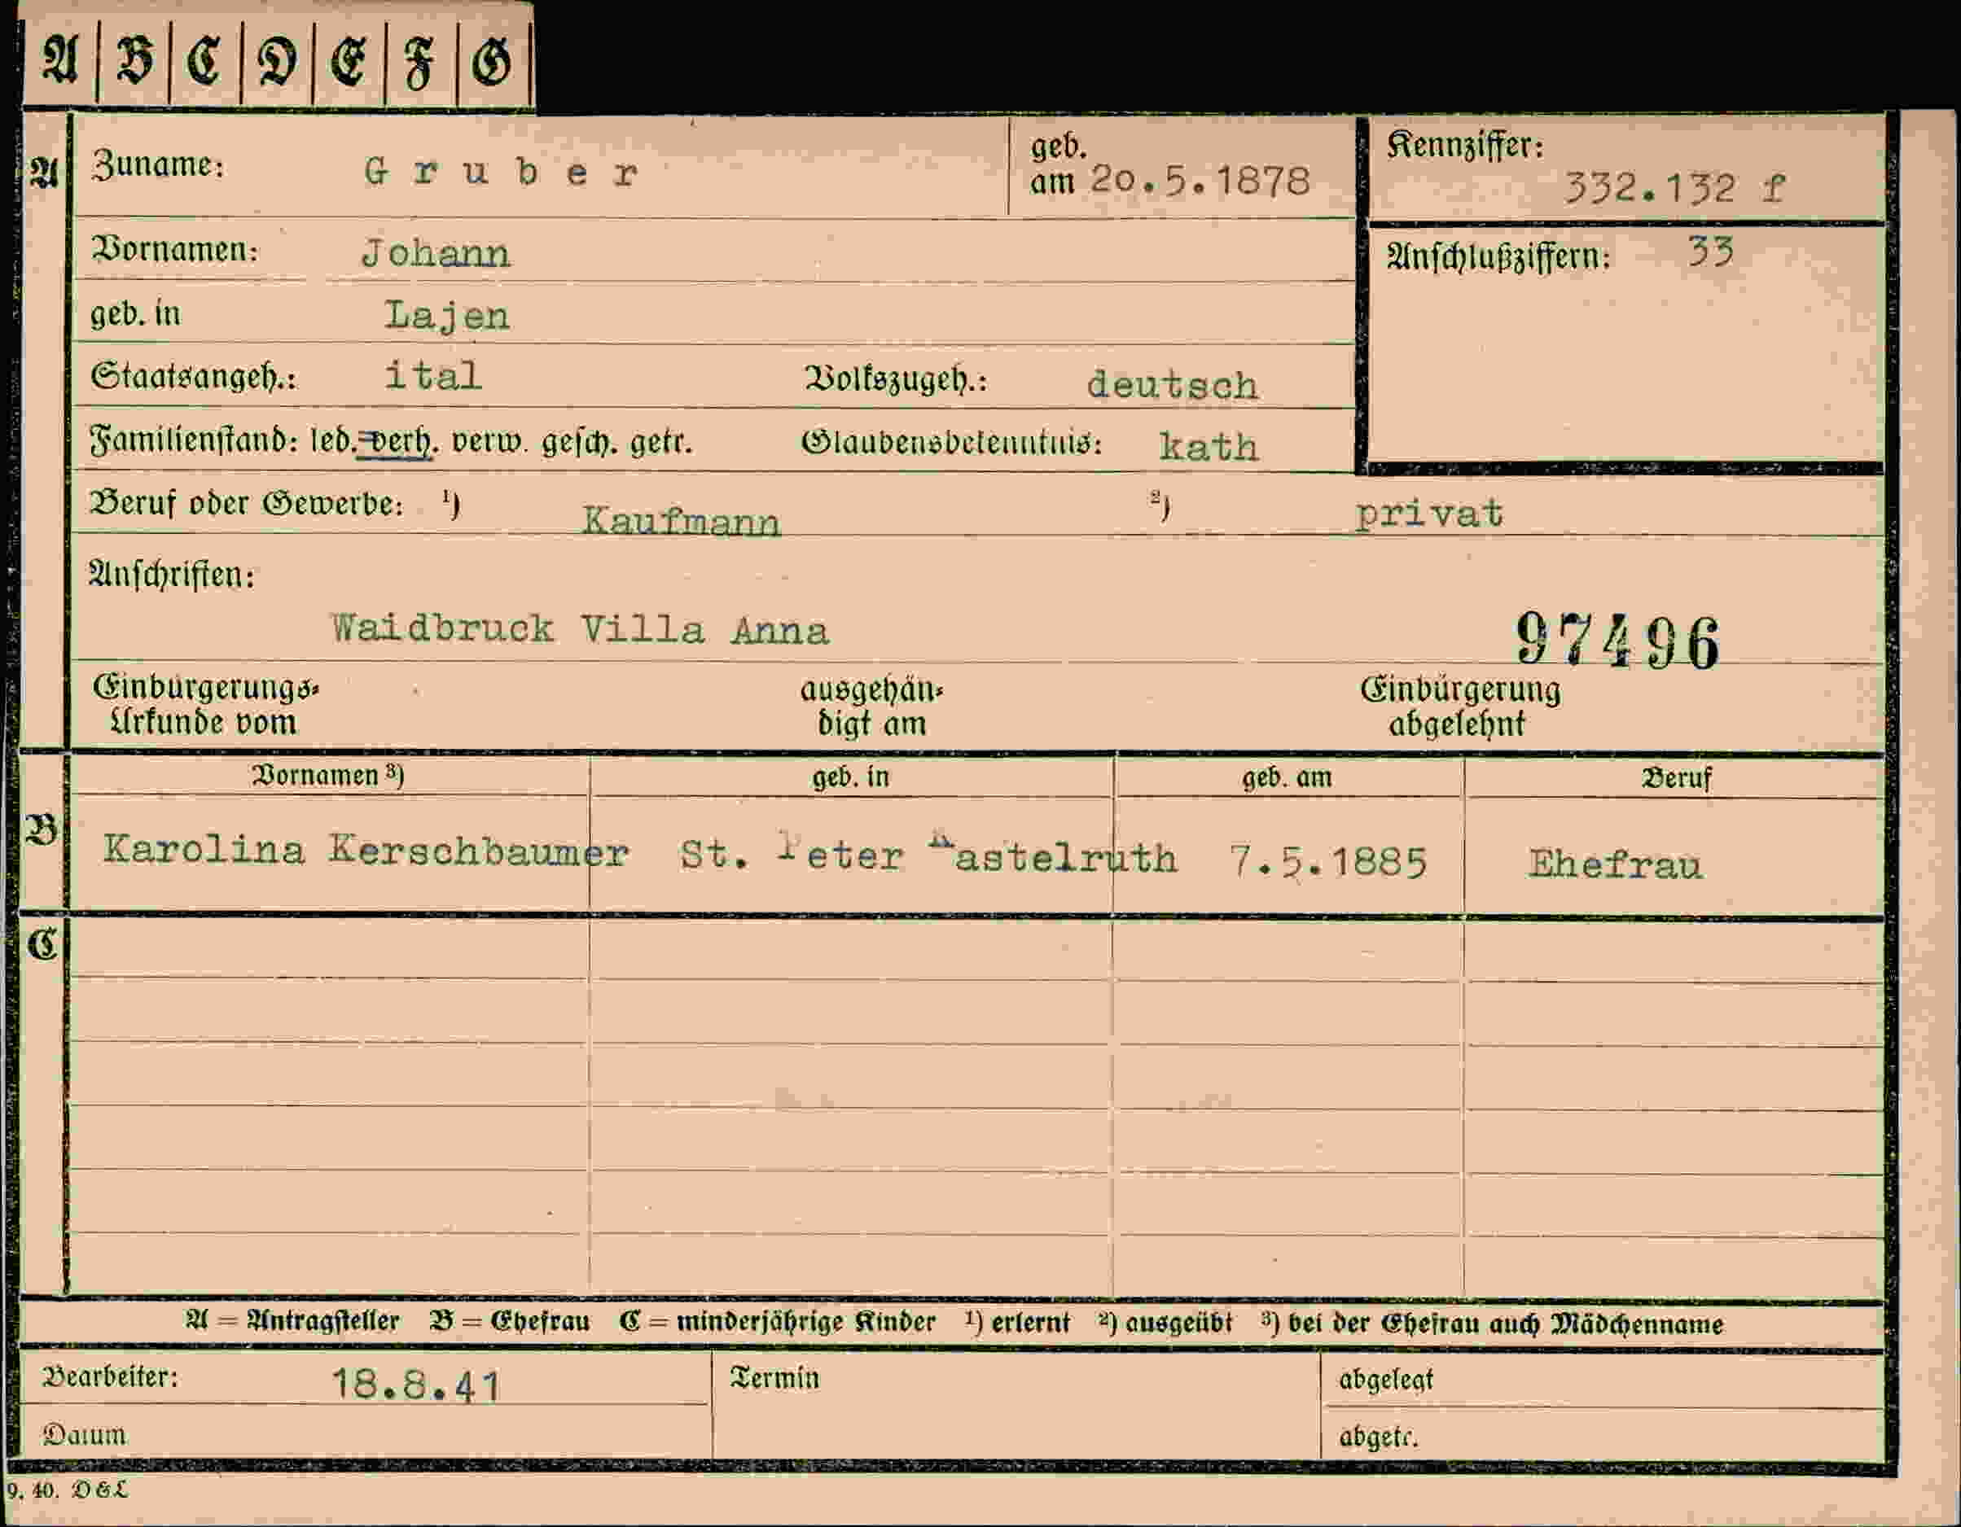Click the Einbürgerung abgelehnt label
This screenshot has width=1961, height=1527.
click(1460, 706)
